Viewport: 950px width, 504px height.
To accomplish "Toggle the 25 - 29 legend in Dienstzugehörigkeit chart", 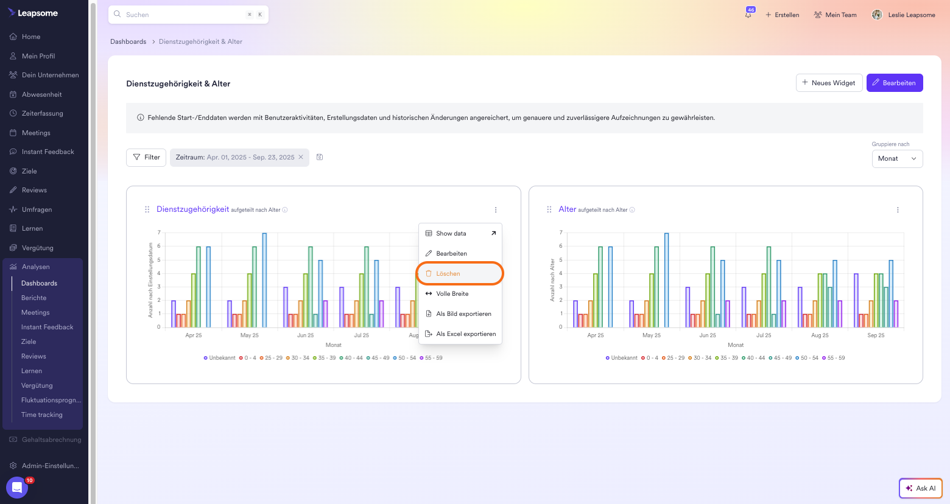I will (271, 358).
